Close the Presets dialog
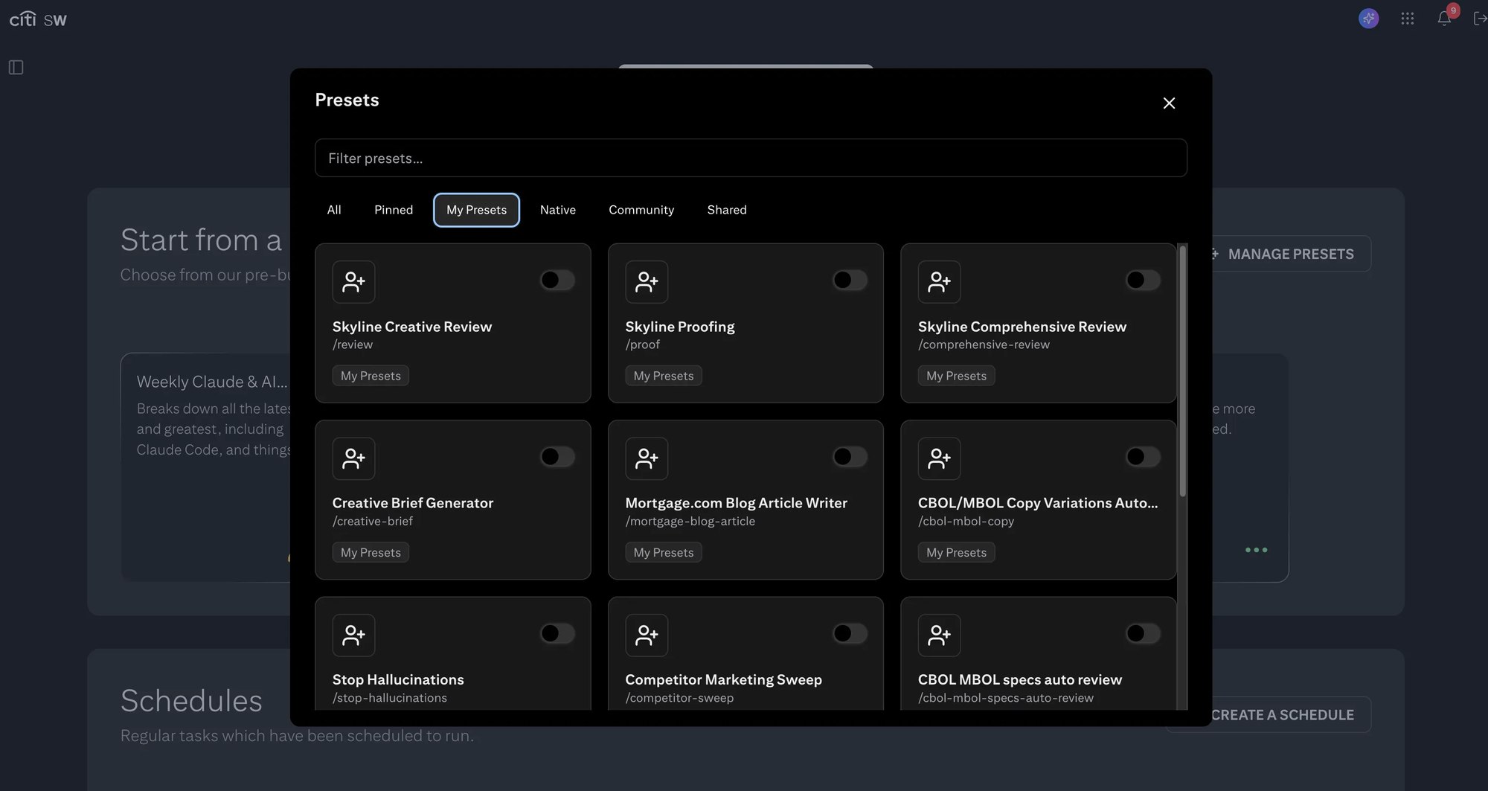The image size is (1488, 791). pyautogui.click(x=1169, y=103)
